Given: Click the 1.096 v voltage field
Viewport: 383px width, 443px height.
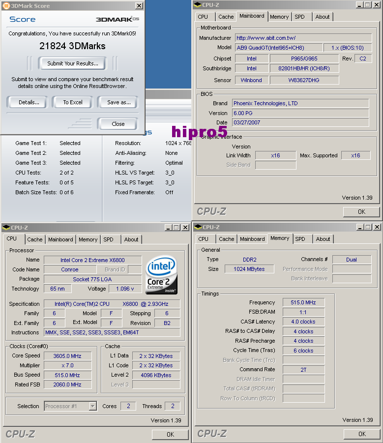Looking at the screenshot, I should 125,289.
